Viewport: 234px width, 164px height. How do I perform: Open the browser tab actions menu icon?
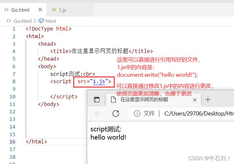pyautogui.click(x=97, y=99)
